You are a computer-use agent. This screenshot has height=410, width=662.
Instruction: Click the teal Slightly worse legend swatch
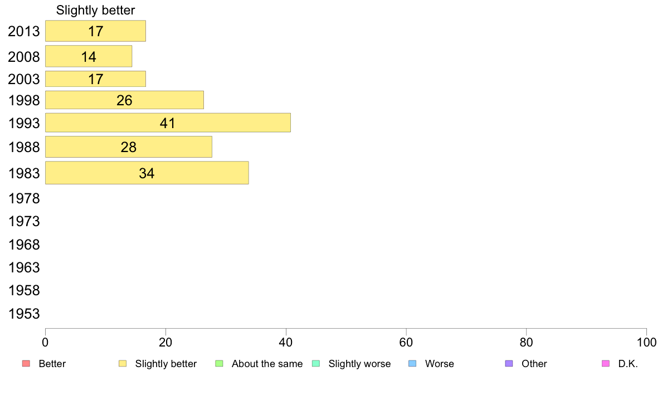click(315, 364)
